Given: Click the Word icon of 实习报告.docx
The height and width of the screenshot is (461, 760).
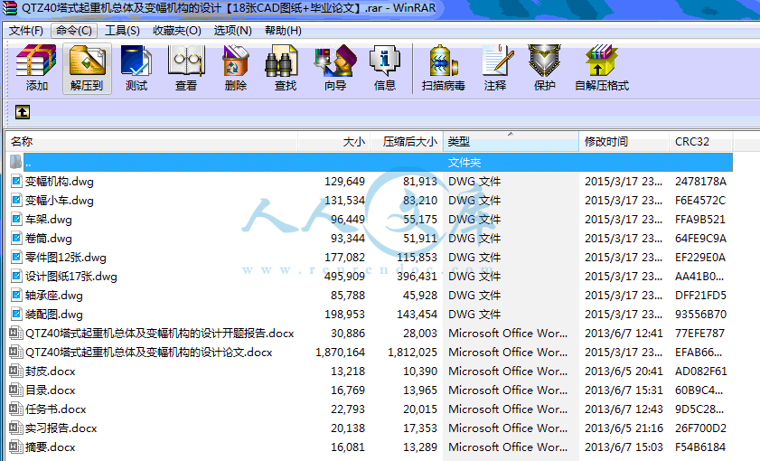Looking at the screenshot, I should 16,428.
